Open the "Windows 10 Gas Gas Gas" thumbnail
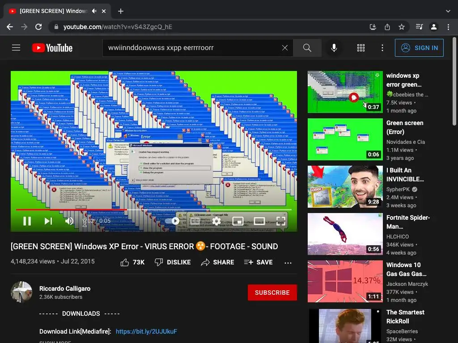 coord(345,281)
